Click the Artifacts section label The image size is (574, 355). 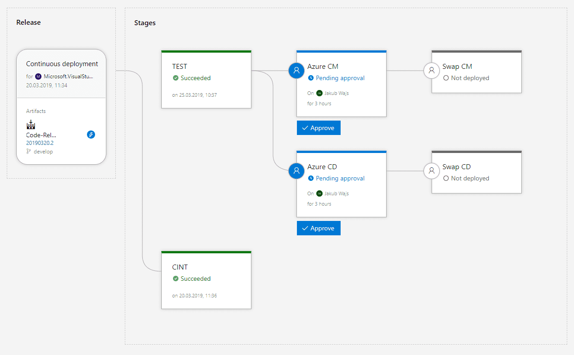pyautogui.click(x=36, y=111)
